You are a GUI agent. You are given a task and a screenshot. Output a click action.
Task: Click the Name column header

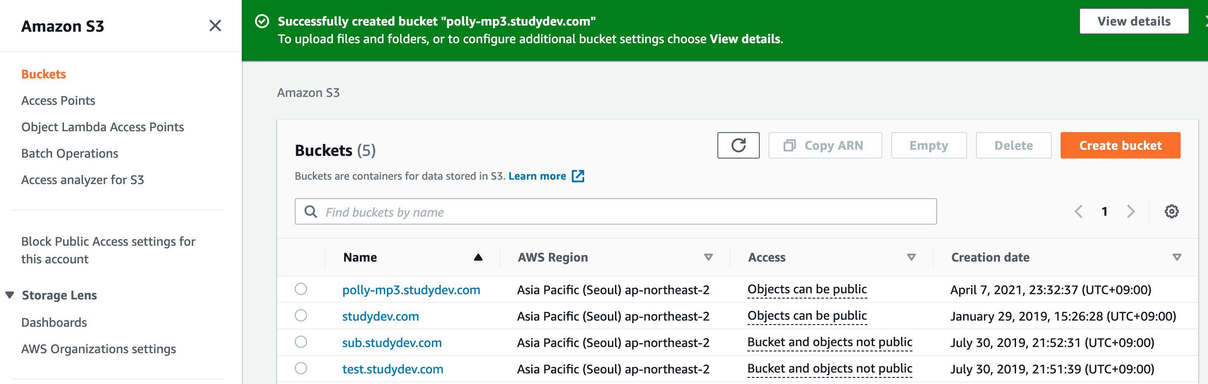[x=360, y=257]
